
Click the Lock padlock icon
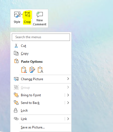tap(16, 110)
